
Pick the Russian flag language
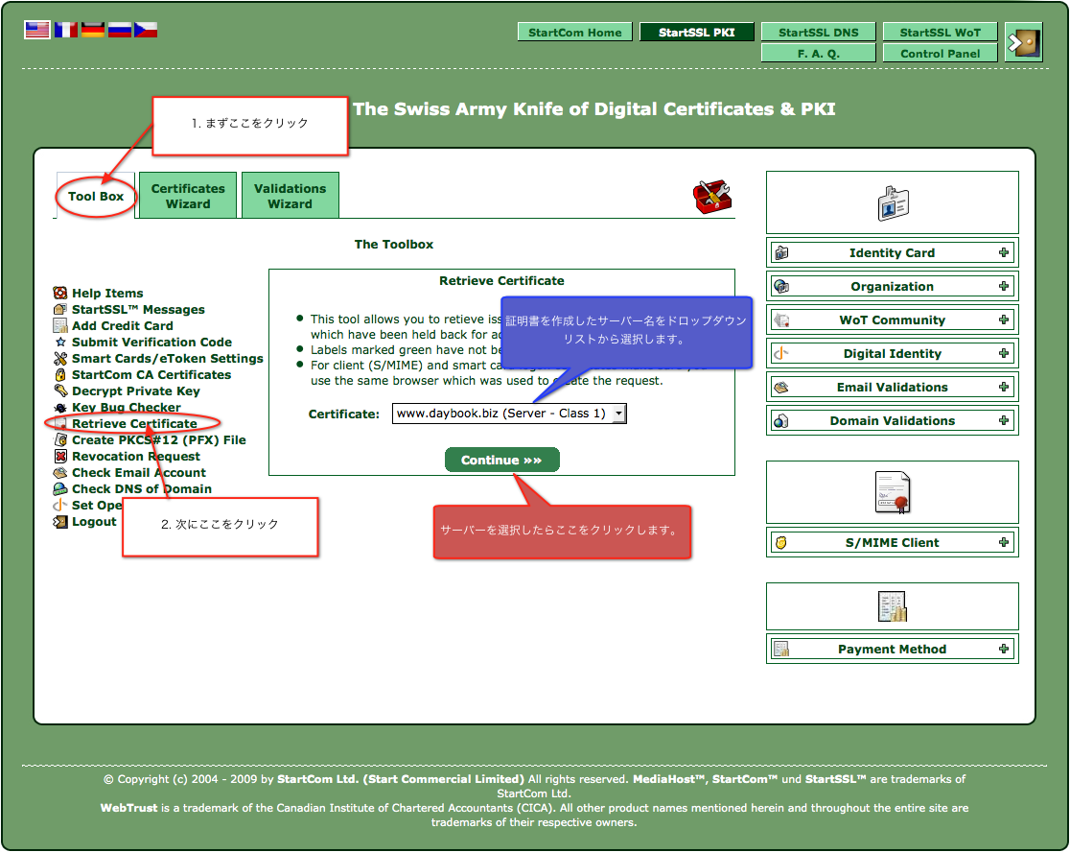click(x=120, y=30)
